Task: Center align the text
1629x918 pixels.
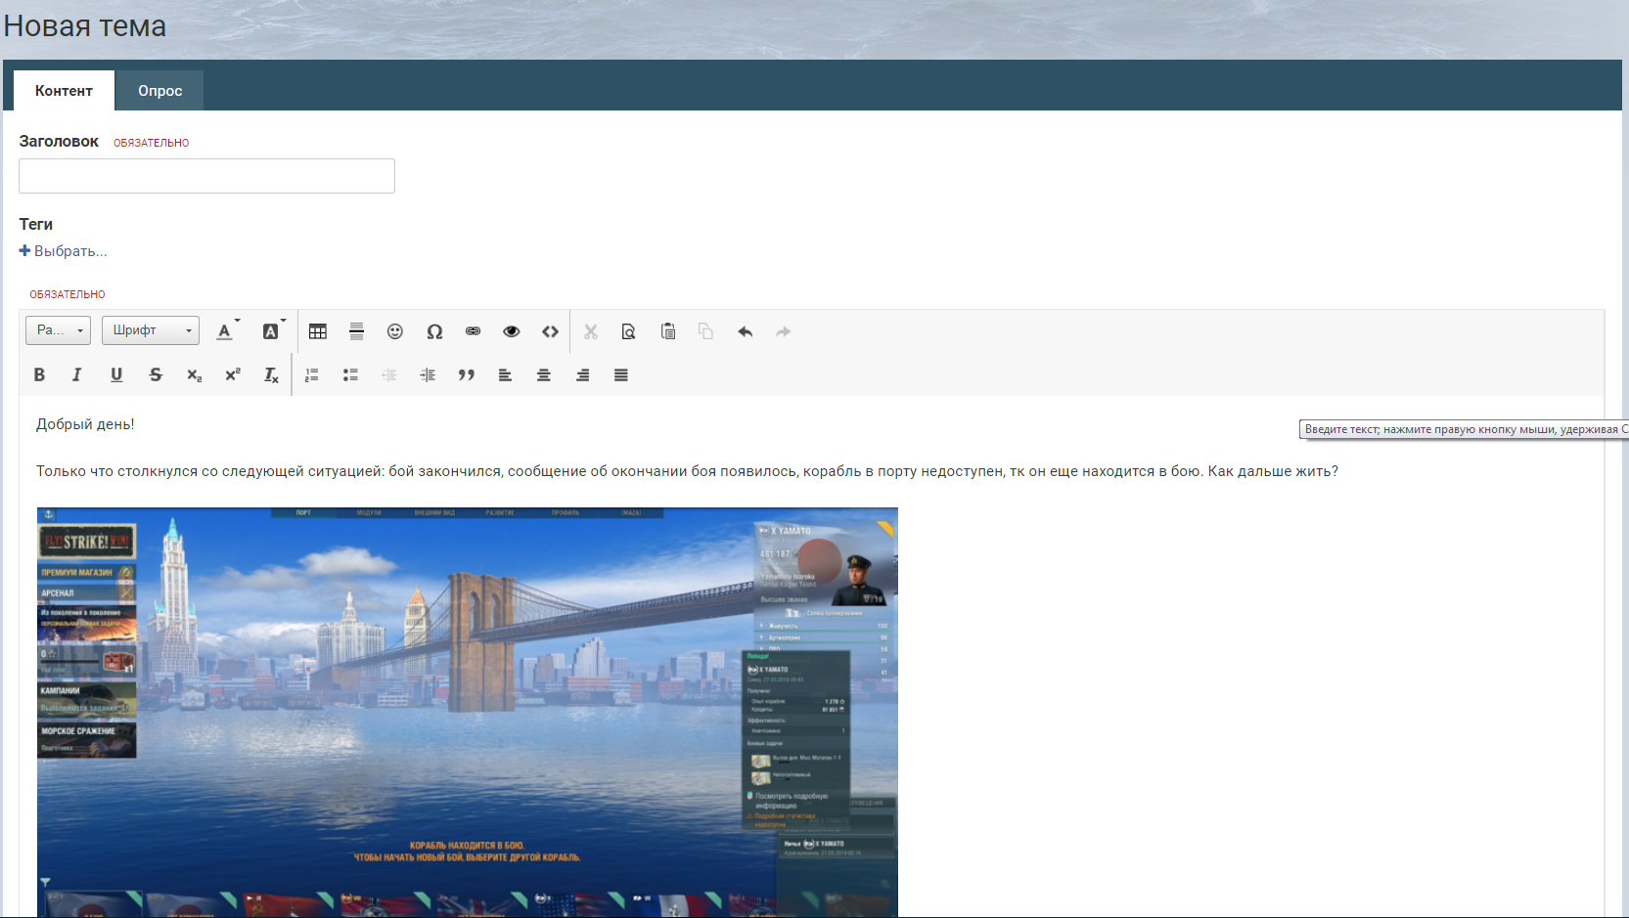Action: 544,374
